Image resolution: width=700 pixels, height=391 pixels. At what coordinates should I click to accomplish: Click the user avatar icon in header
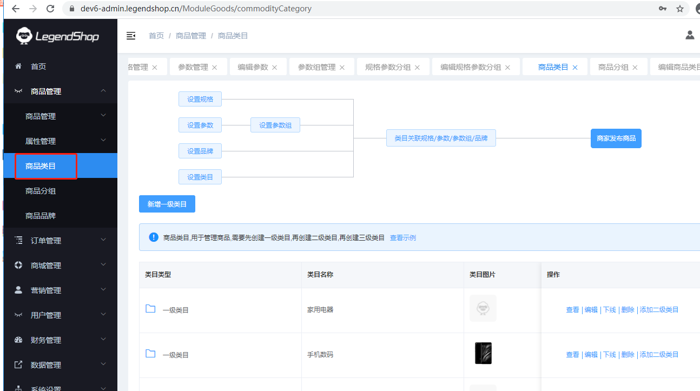(x=690, y=35)
